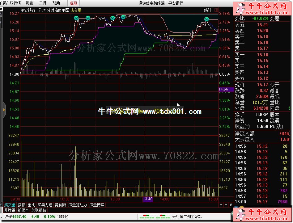Click the first teal signal marker on the price chart
The width and height of the screenshot is (293, 223).
click(x=76, y=18)
